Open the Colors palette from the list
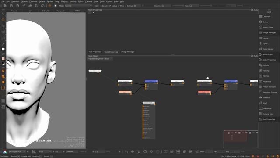Image resolution: width=280 pixels, height=158 pixels. point(265,22)
